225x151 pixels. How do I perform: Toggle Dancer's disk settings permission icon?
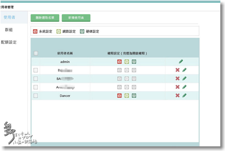tap(134, 96)
